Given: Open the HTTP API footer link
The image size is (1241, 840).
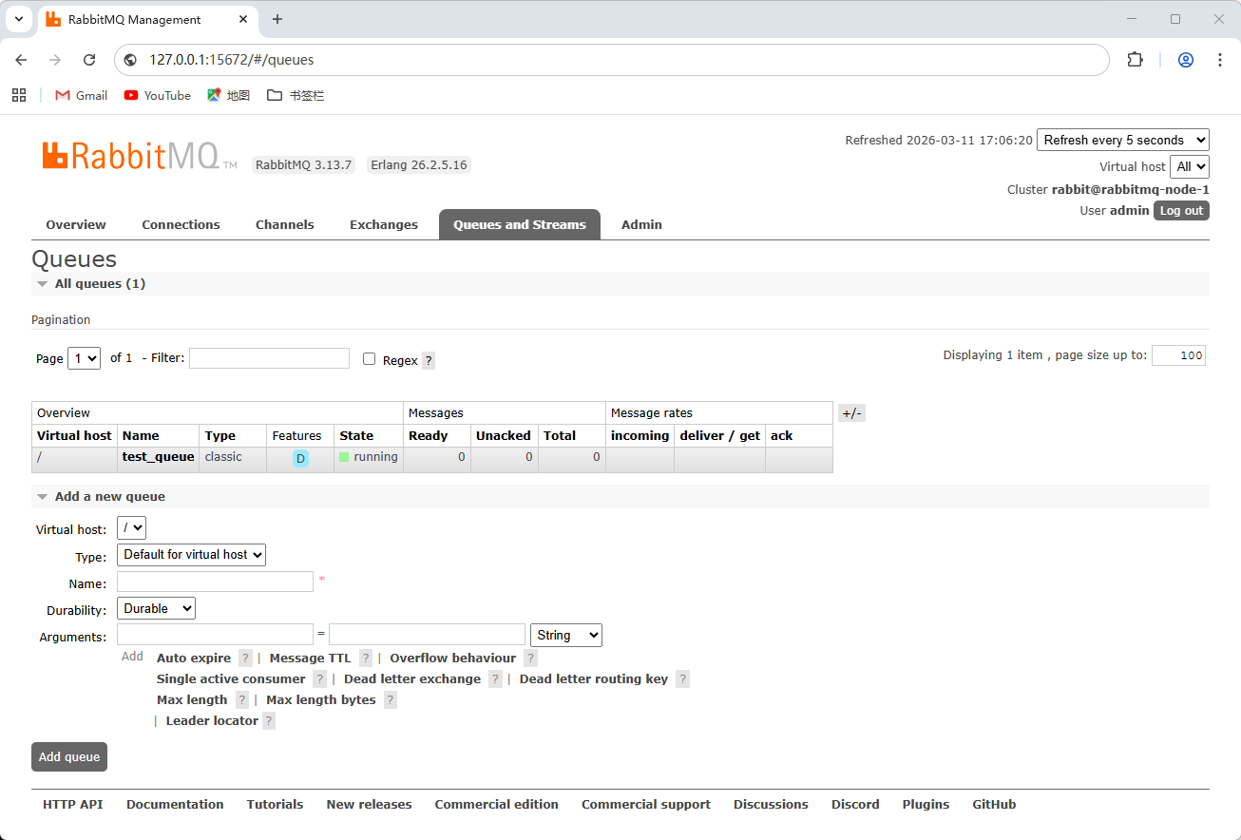Looking at the screenshot, I should pyautogui.click(x=72, y=804).
